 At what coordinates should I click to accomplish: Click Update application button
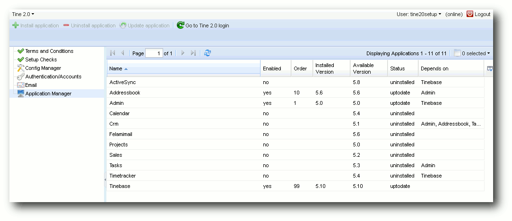[144, 25]
